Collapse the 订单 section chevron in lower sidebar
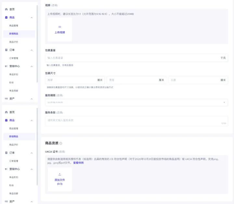The image size is (234, 204). 32,153
